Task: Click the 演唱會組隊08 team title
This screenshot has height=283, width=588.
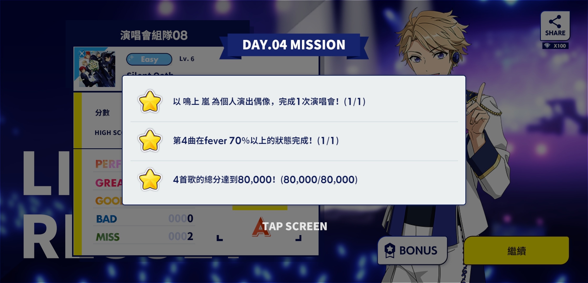Action: pos(154,35)
